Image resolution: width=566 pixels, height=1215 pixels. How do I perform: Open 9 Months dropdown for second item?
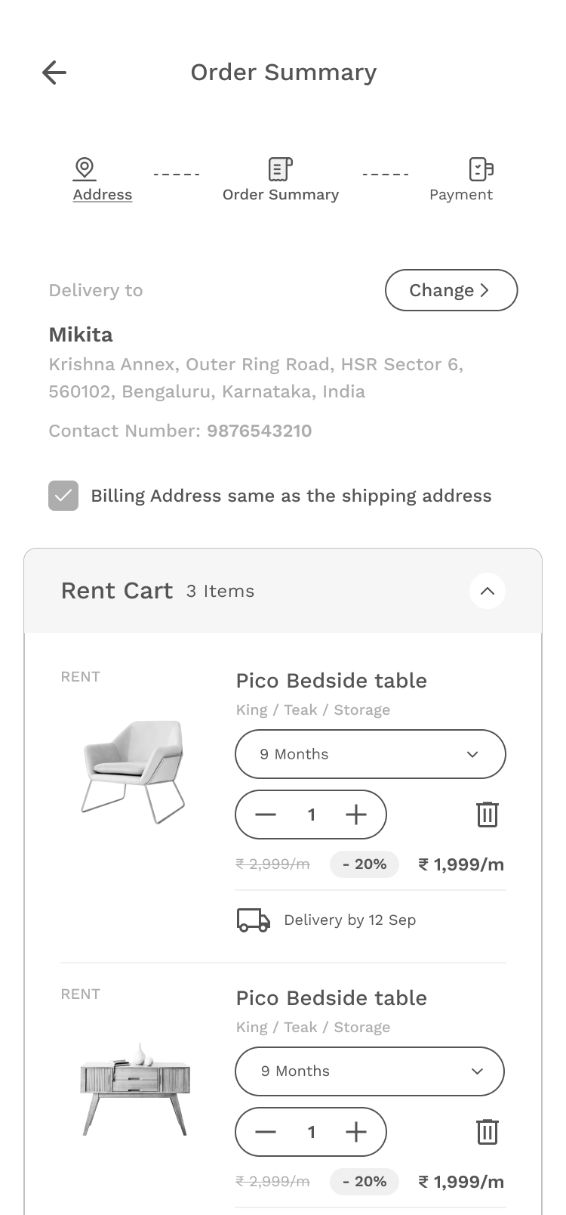[x=370, y=1071]
